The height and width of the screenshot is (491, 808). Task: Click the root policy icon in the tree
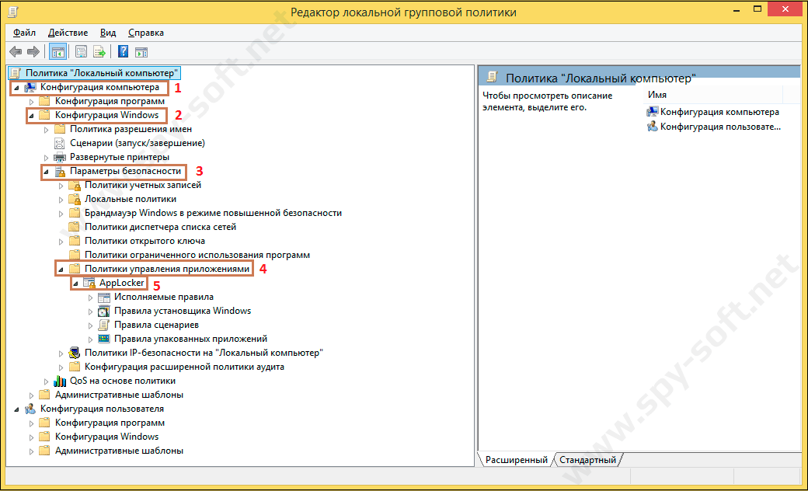click(x=16, y=73)
